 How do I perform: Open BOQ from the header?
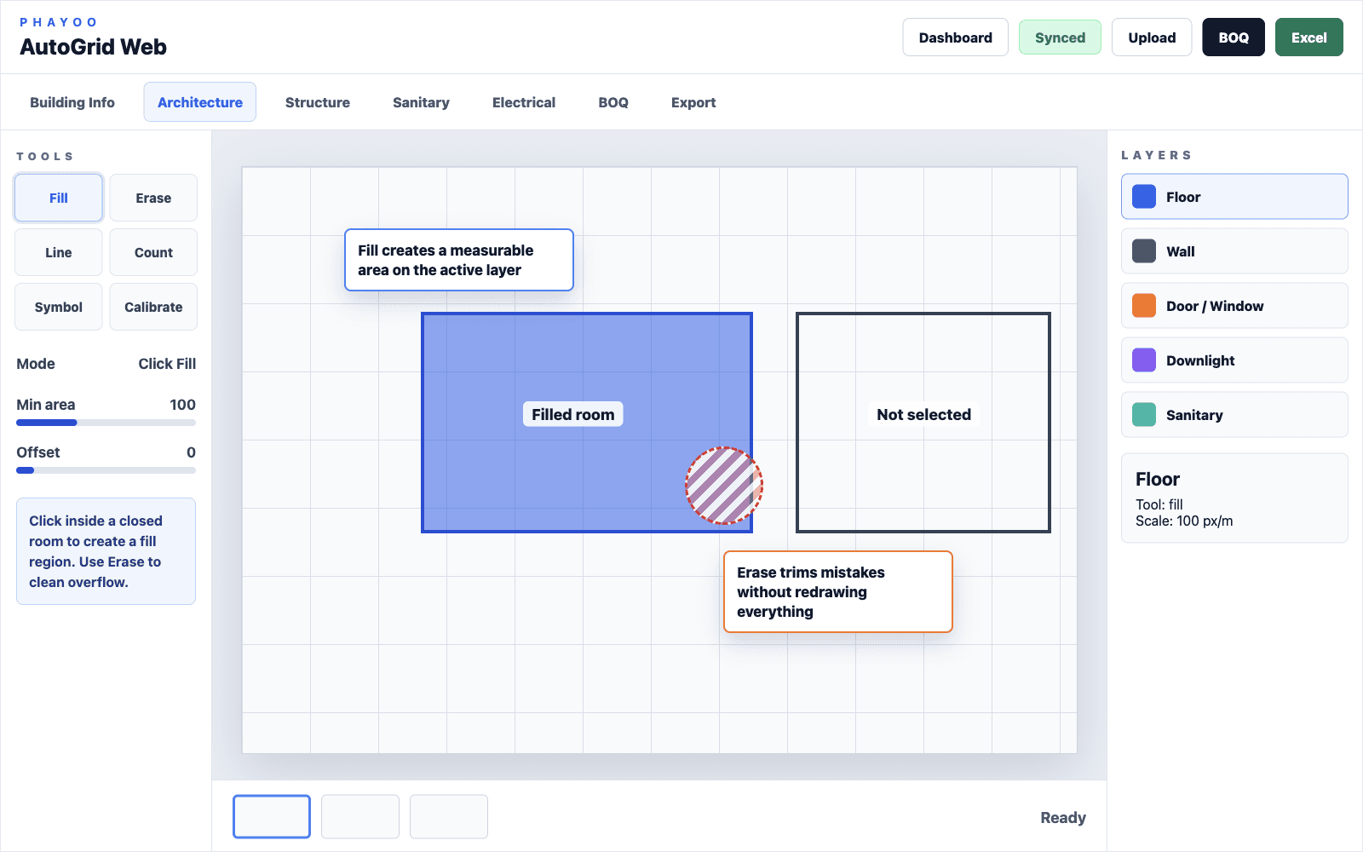[x=1234, y=37]
